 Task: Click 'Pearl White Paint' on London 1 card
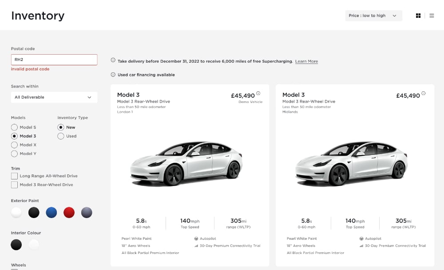pyautogui.click(x=136, y=238)
